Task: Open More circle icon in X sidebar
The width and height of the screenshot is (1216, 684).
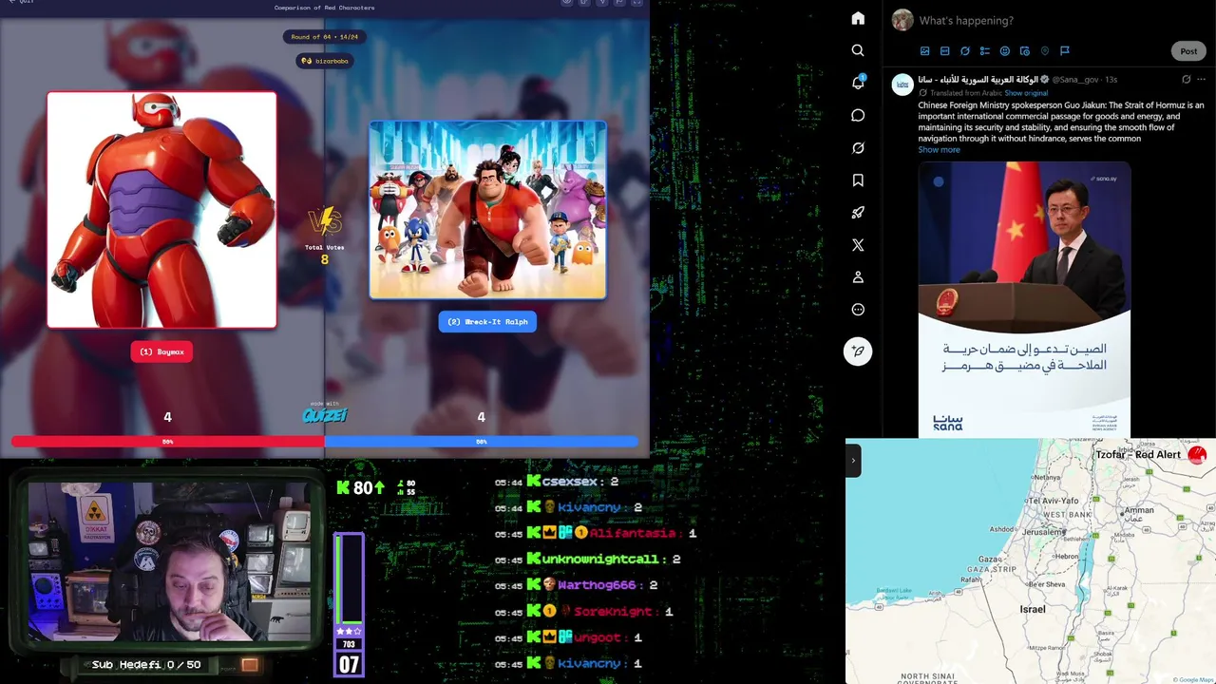Action: (x=858, y=310)
